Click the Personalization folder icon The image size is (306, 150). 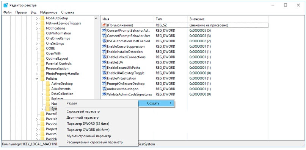42,69
